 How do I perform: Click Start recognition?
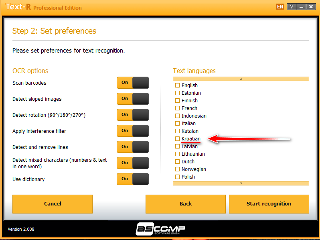click(269, 204)
